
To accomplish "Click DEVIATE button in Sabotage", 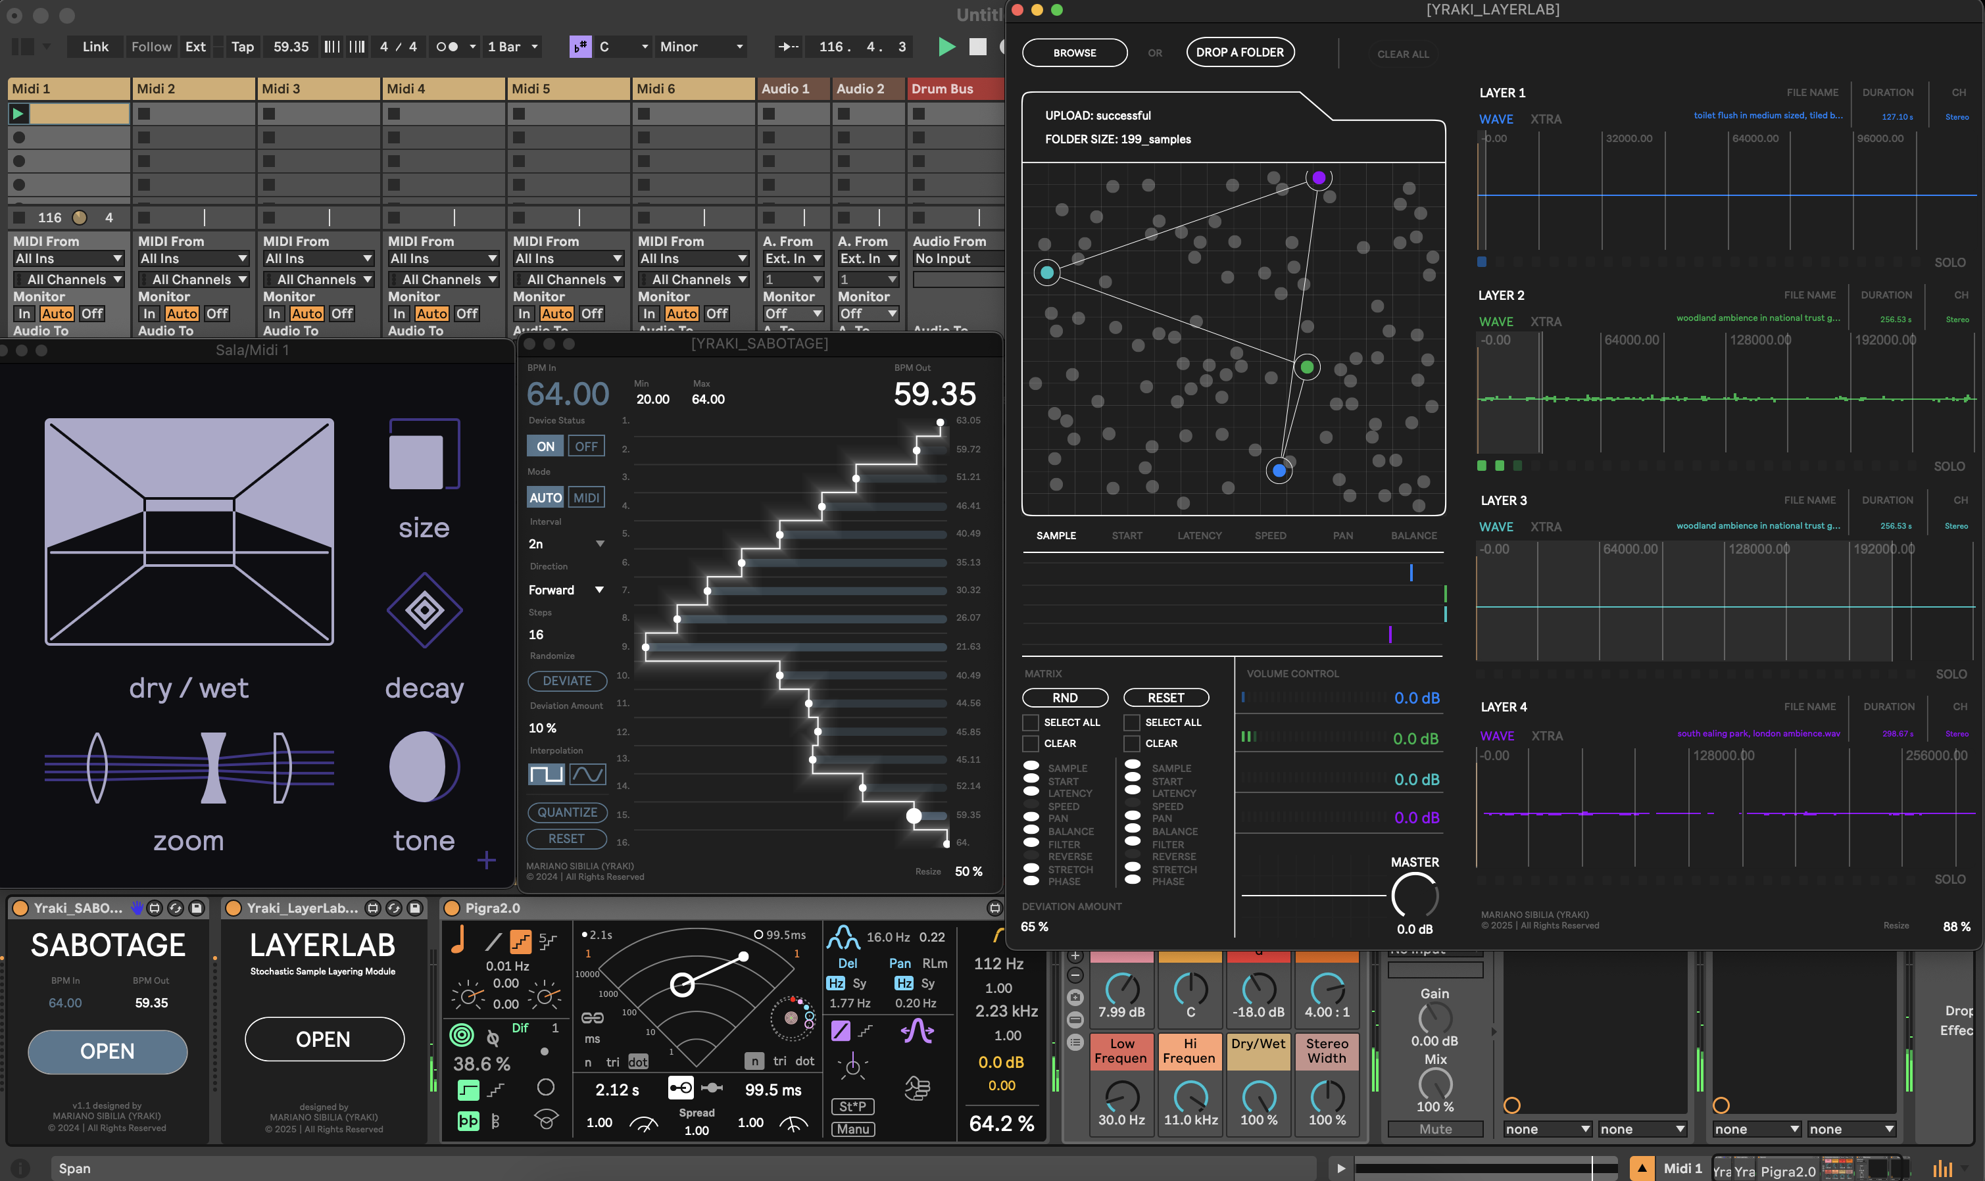I will click(x=567, y=681).
